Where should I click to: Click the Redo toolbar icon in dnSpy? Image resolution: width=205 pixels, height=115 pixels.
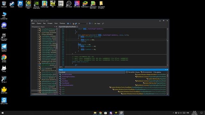pos(92,23)
